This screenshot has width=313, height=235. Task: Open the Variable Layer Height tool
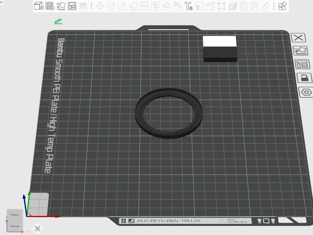coord(83,6)
